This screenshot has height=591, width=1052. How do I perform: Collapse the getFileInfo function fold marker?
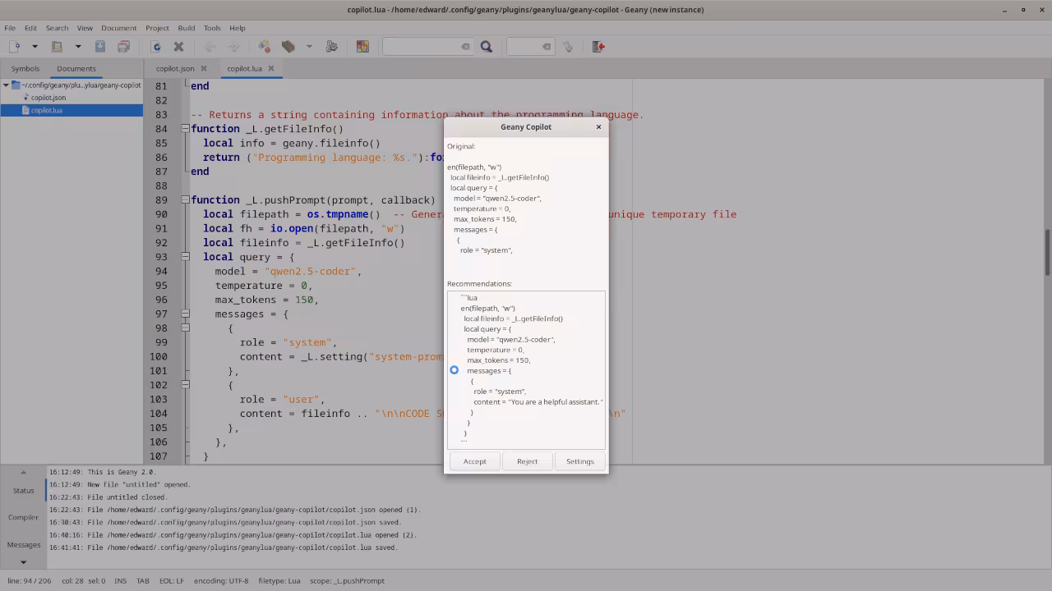click(185, 129)
